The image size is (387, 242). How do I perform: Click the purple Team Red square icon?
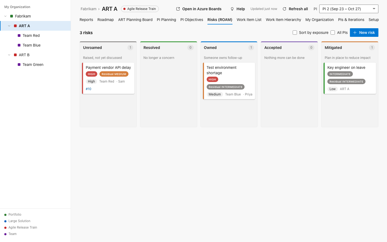[19, 35]
